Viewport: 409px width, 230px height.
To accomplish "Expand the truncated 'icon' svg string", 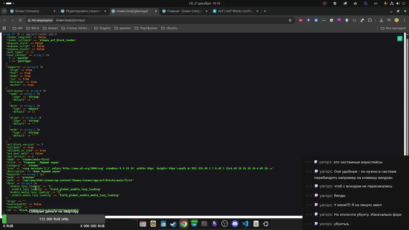I will pyautogui.click(x=271, y=168).
